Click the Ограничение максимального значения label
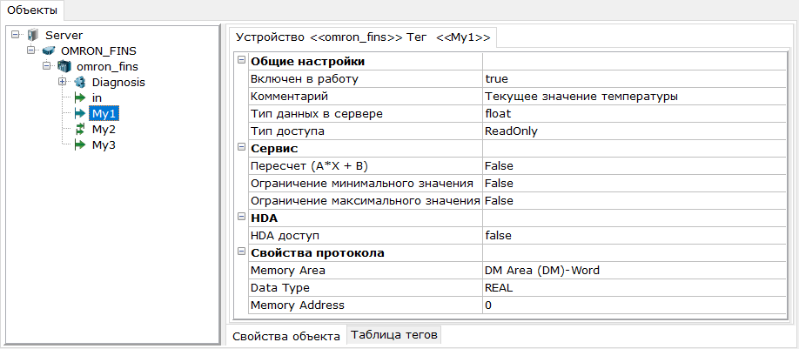Viewport: 799px width, 349px height. (x=366, y=200)
